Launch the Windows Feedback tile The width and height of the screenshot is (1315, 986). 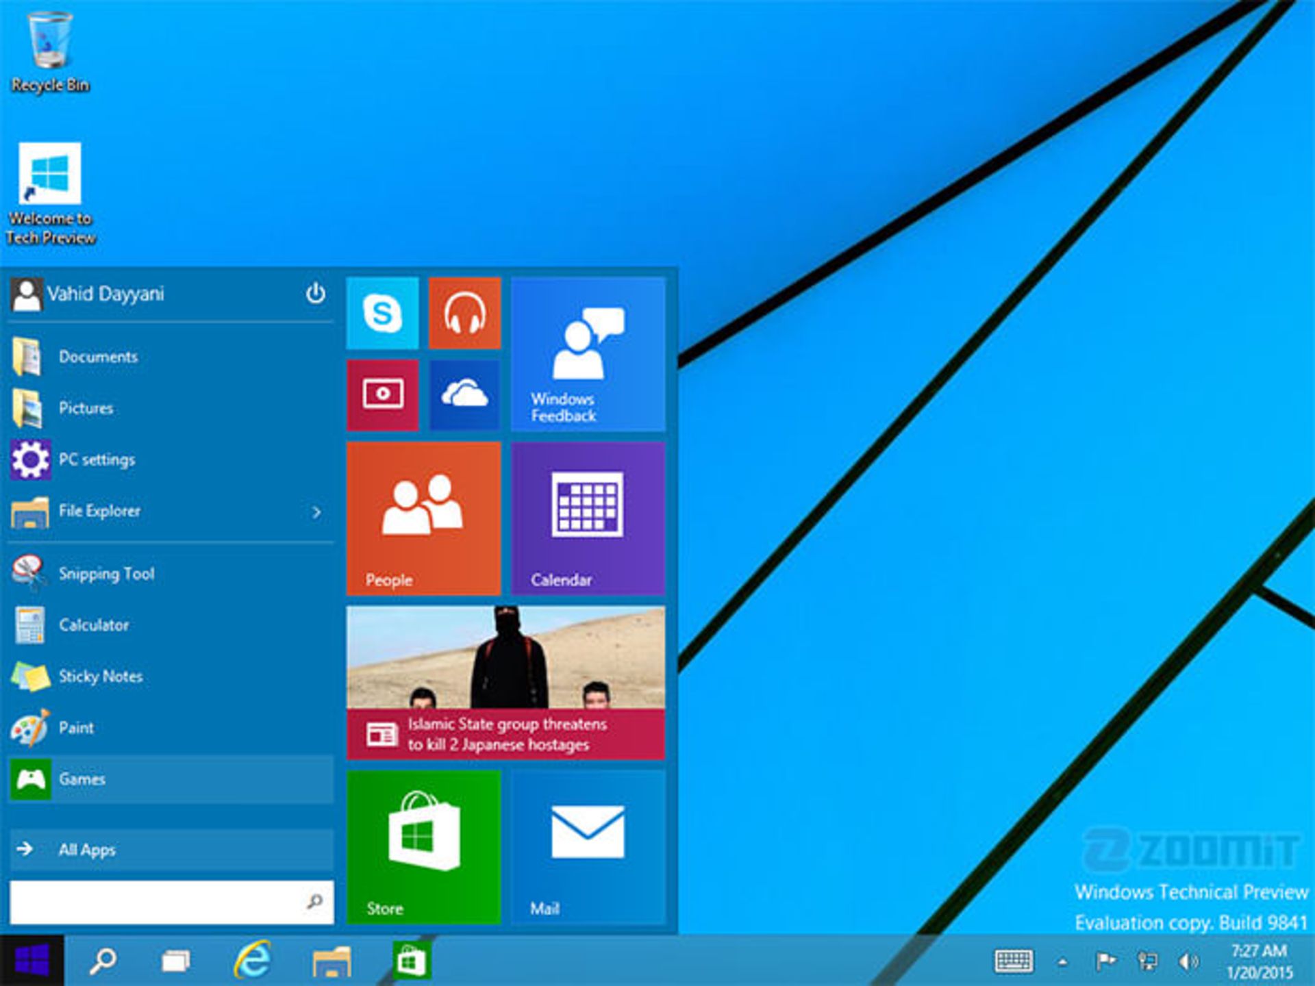point(588,354)
